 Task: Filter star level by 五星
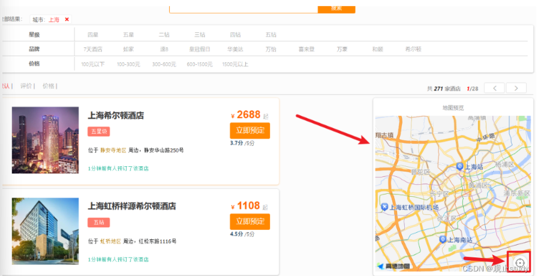pyautogui.click(x=128, y=35)
